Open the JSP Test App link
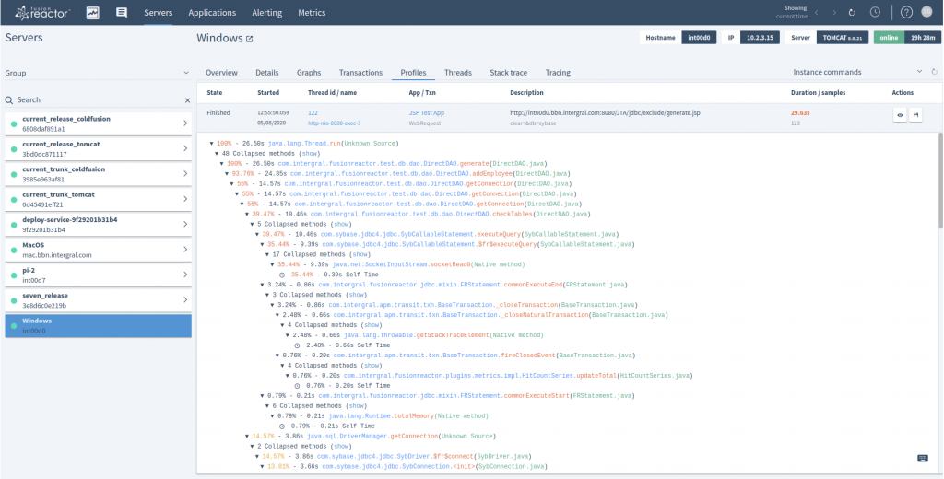Screen dimensions: 944x479 point(427,113)
